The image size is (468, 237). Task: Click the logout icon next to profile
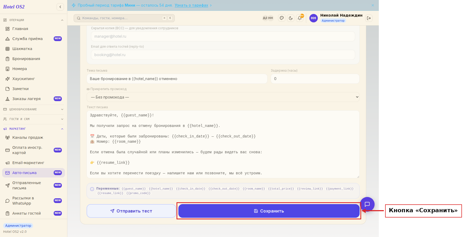(369, 18)
